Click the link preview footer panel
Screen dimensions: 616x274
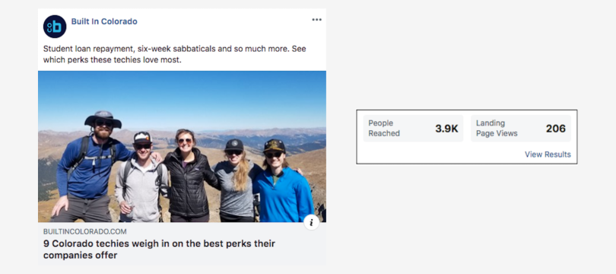[182, 244]
